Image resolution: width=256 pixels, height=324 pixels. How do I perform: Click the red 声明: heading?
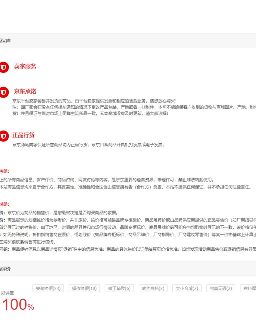[x=5, y=171]
